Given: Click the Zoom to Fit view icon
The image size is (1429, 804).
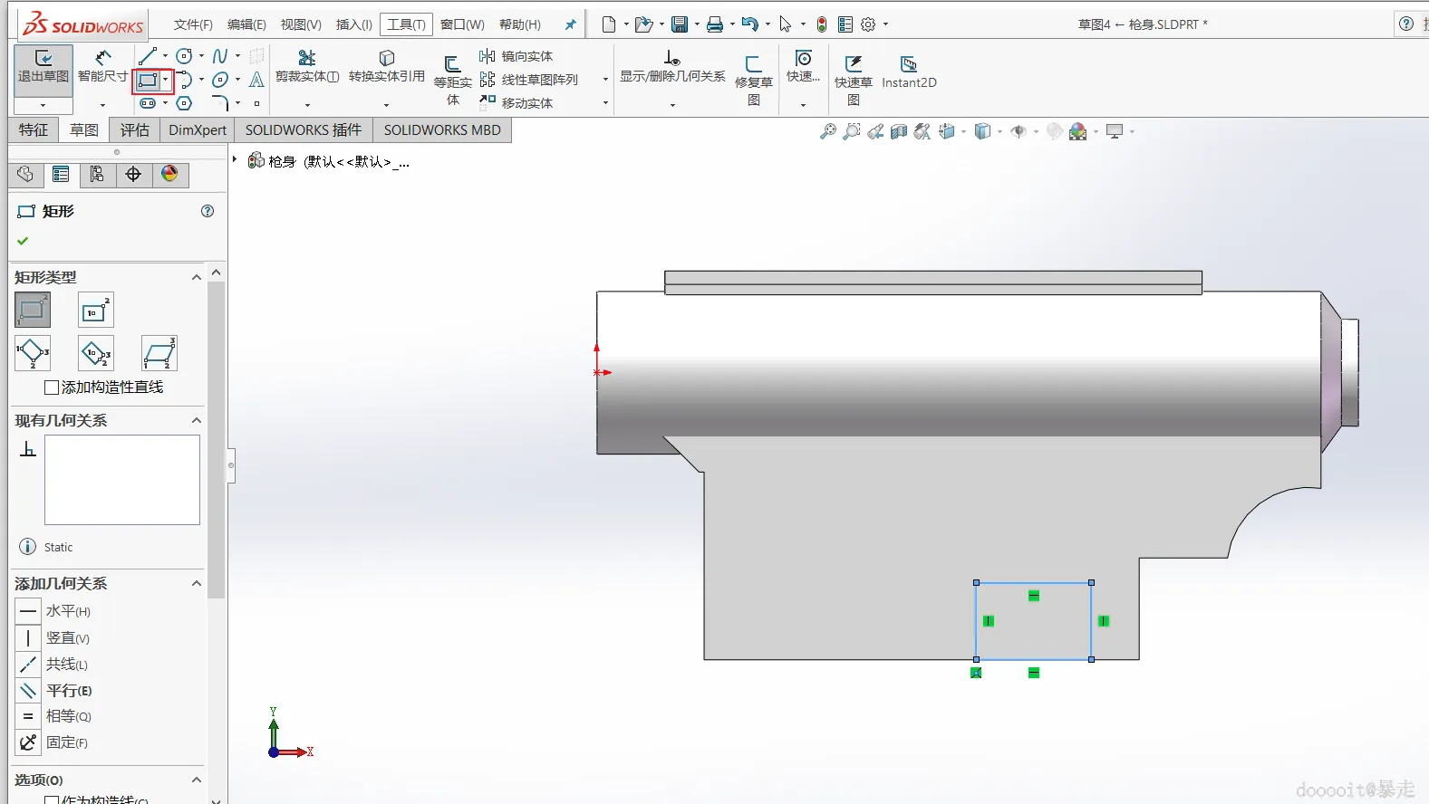Looking at the screenshot, I should tap(827, 131).
